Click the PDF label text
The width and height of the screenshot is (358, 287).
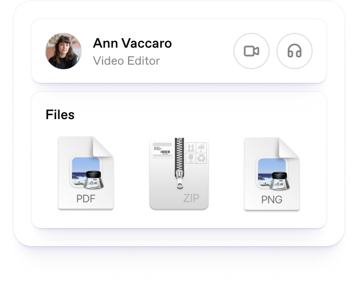86,199
